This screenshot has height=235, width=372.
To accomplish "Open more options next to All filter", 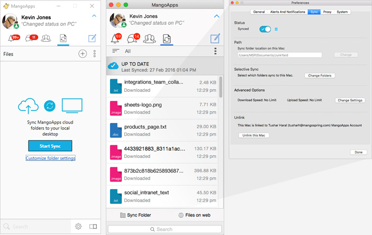I will (215, 51).
